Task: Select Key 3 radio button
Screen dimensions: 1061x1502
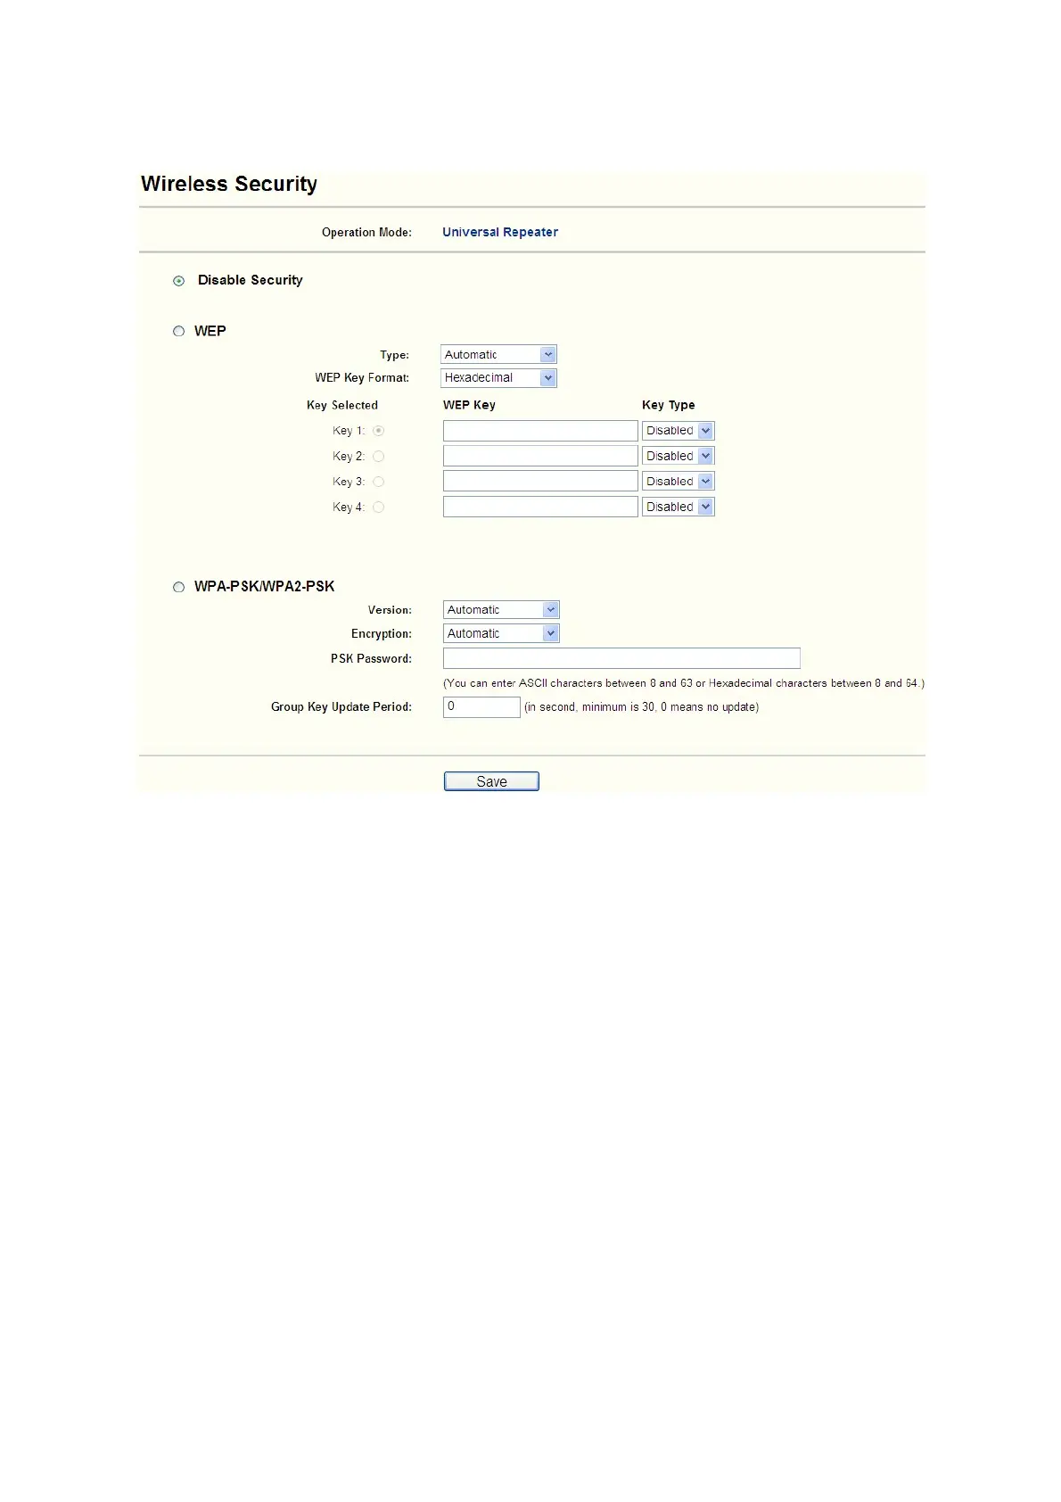Action: coord(379,482)
